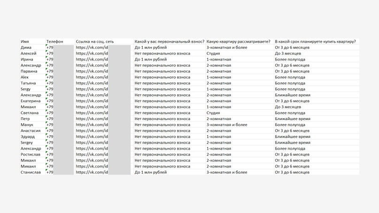379x213 pixels.
Task: Select Эдуард's apartment type cell
Action: (x=219, y=137)
